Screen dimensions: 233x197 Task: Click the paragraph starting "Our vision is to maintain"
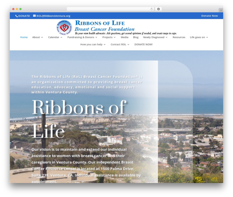click(x=86, y=165)
